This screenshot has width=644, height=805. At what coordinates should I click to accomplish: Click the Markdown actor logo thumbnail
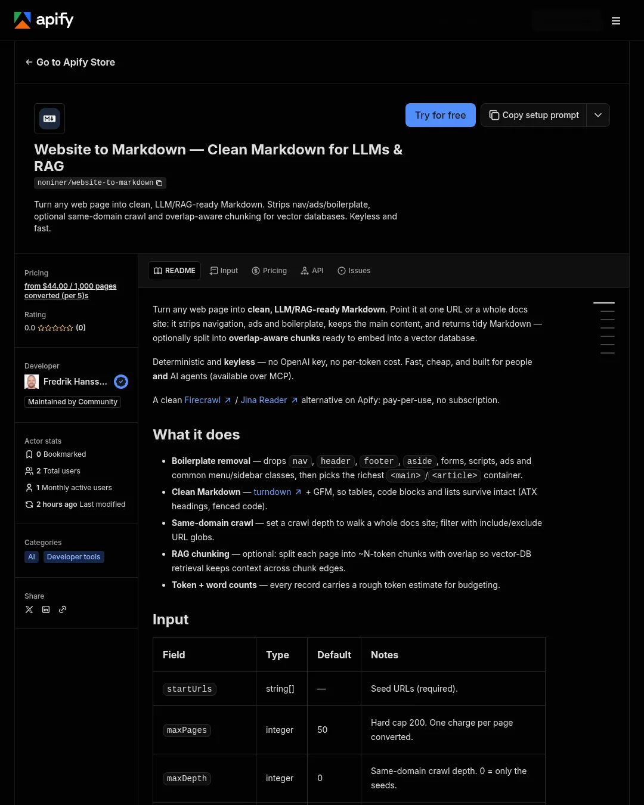[49, 119]
